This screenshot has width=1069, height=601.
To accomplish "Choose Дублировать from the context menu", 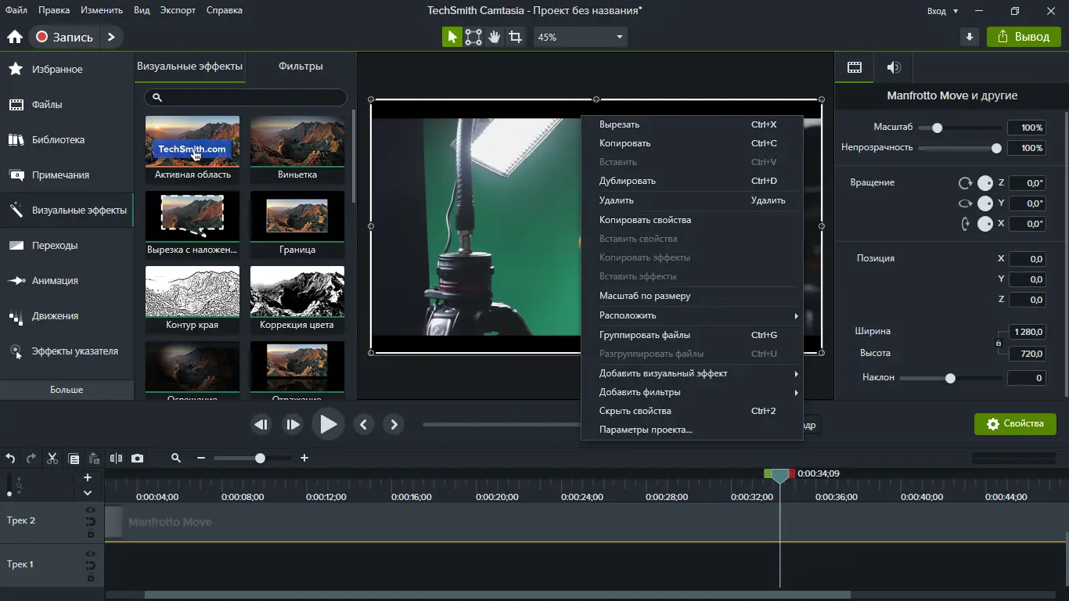I will click(628, 181).
